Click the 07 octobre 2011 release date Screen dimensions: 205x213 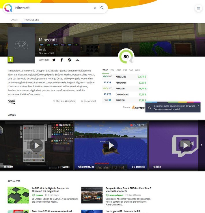point(46,53)
